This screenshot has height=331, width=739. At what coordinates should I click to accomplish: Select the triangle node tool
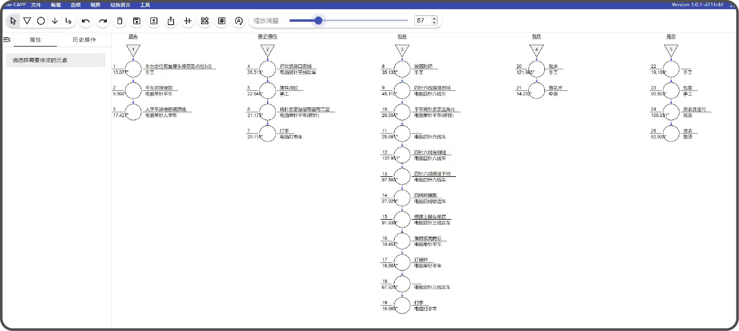coord(27,21)
